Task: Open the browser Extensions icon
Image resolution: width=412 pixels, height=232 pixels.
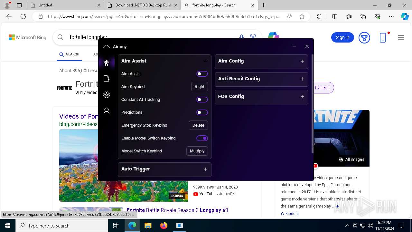Action: 319,16
